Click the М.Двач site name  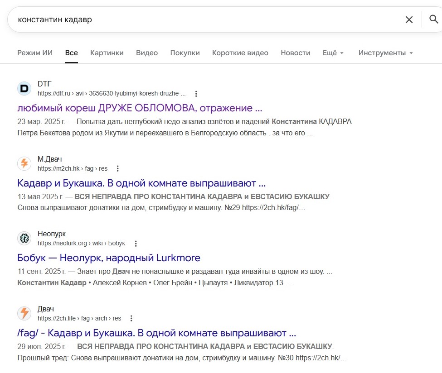[x=49, y=159]
